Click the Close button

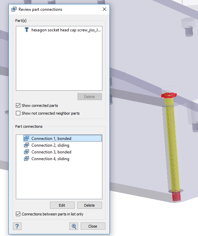[x=93, y=226]
